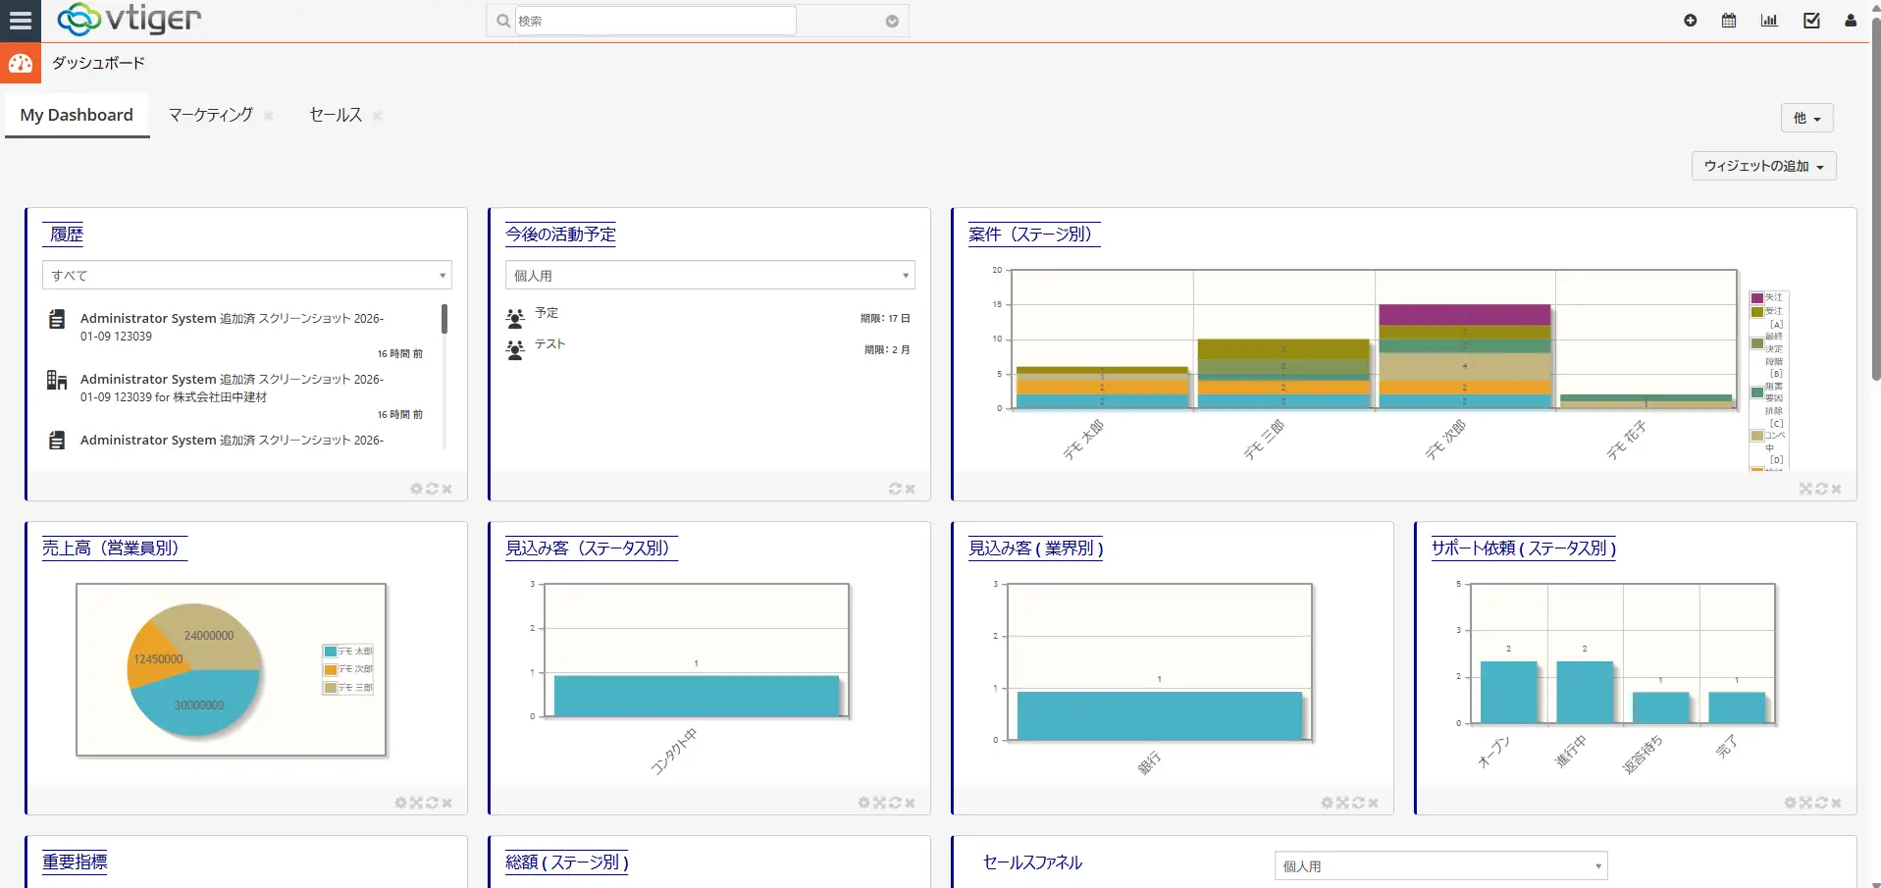
Task: Open the reports chart icon in the header
Action: pyautogui.click(x=1769, y=21)
